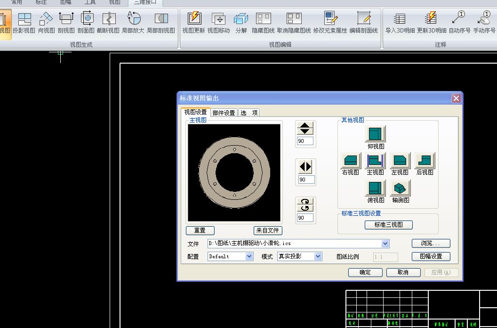
Task: Click the 标准三视图 button
Action: pos(388,225)
